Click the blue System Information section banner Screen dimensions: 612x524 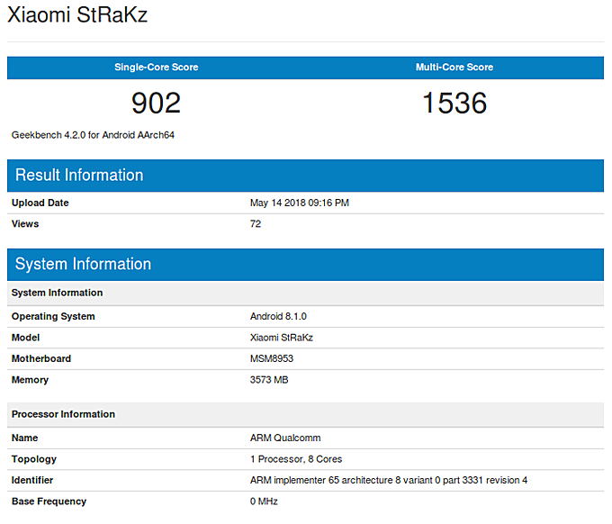coord(306,265)
